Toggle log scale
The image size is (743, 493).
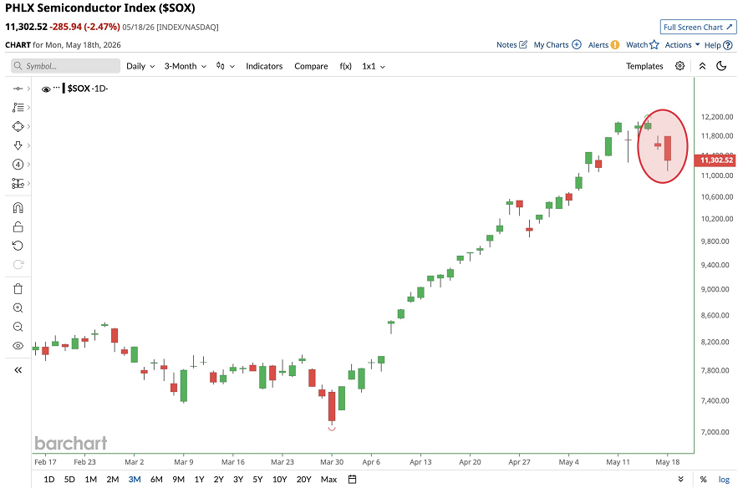(724, 480)
